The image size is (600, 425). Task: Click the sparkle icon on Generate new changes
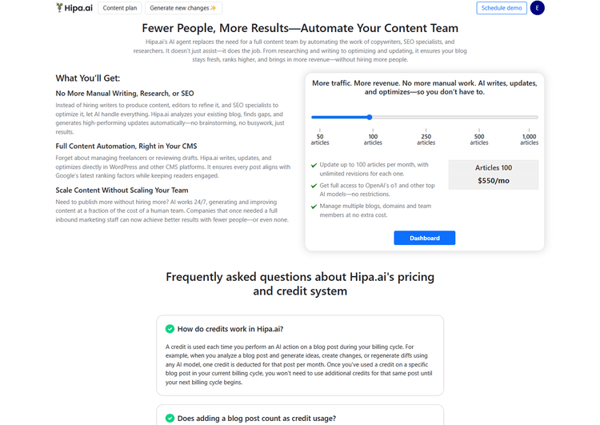[x=213, y=8]
